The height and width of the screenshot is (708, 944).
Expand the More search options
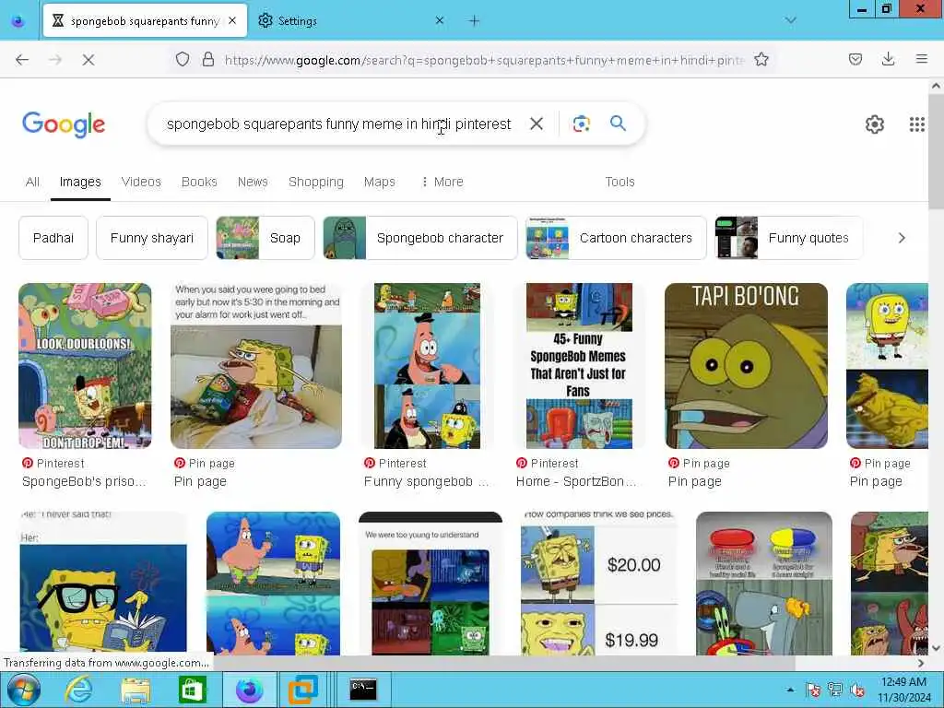(442, 182)
